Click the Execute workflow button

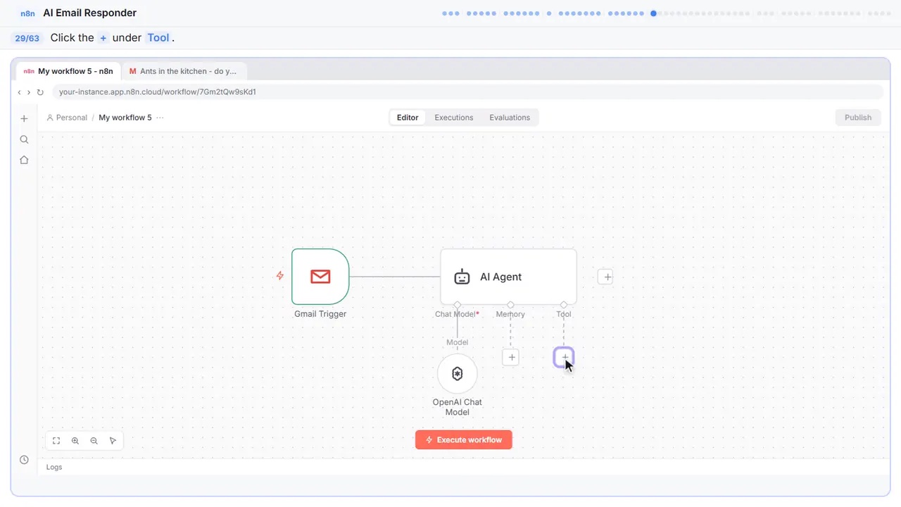[x=464, y=439]
